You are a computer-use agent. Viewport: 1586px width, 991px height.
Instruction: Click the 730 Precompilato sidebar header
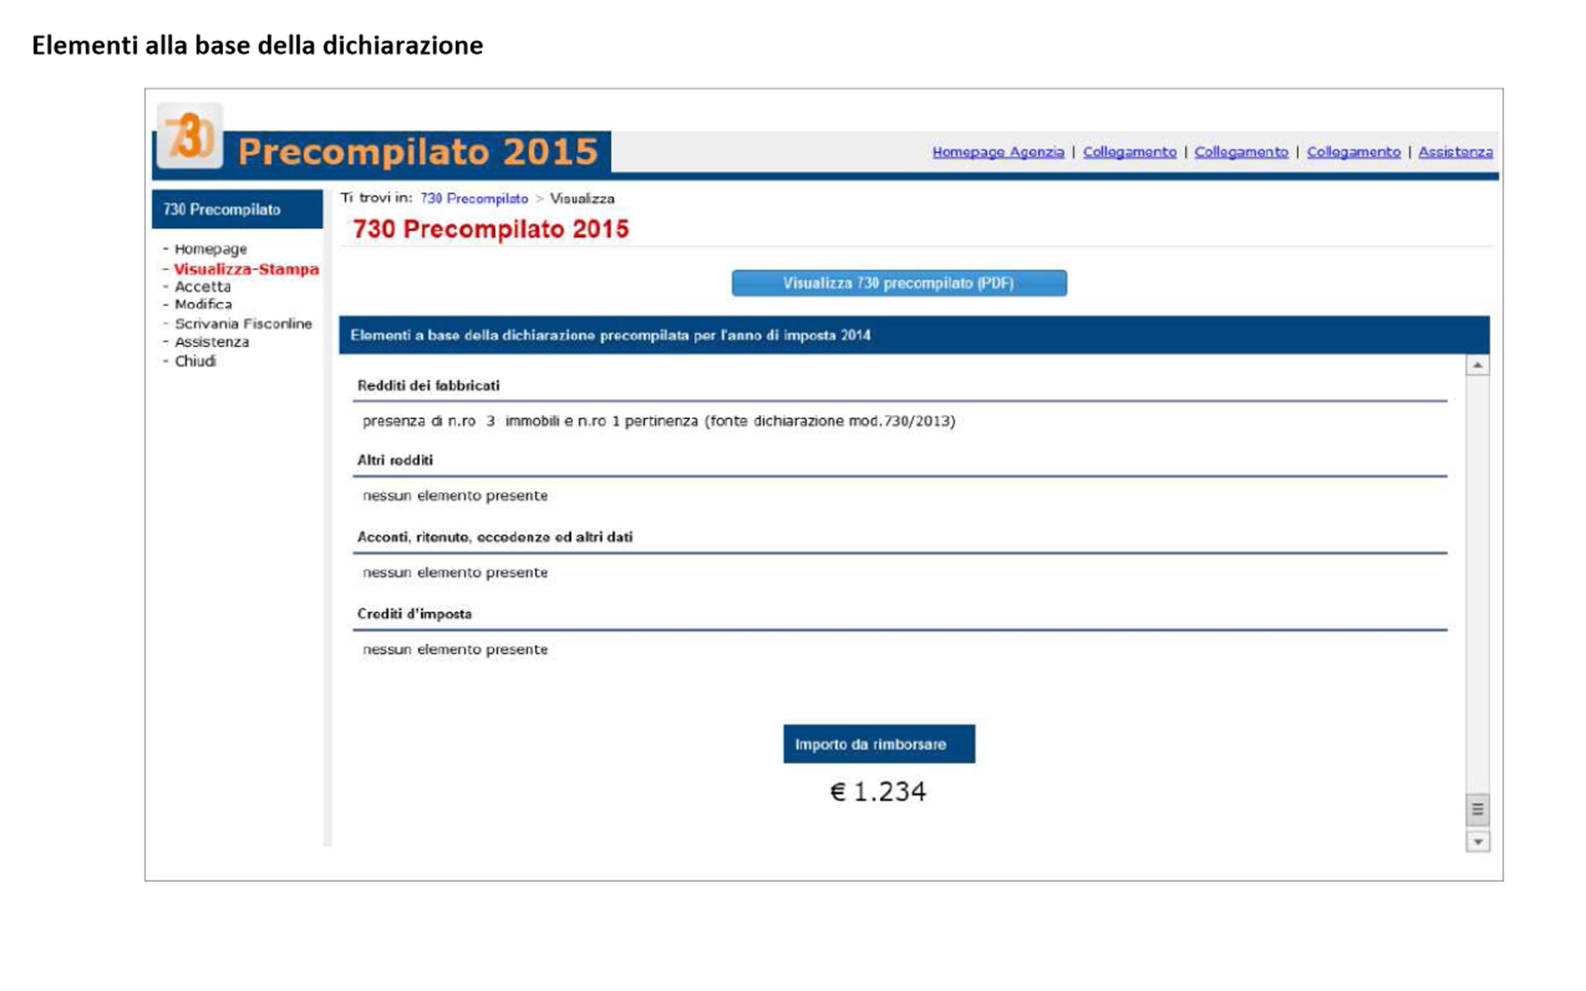pos(237,210)
